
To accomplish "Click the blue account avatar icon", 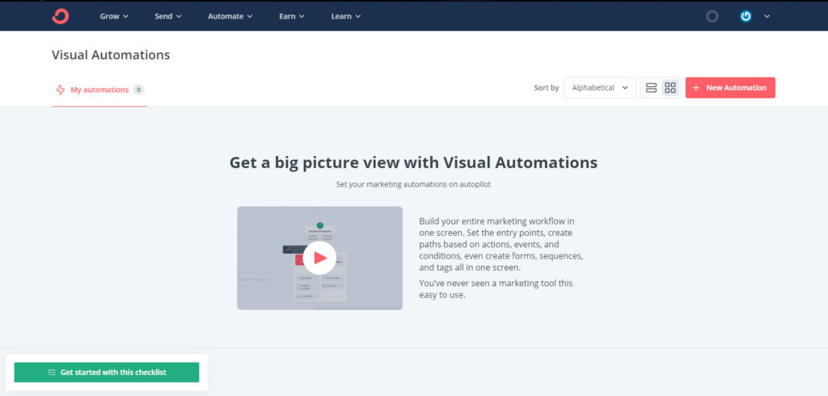I will coord(746,16).
